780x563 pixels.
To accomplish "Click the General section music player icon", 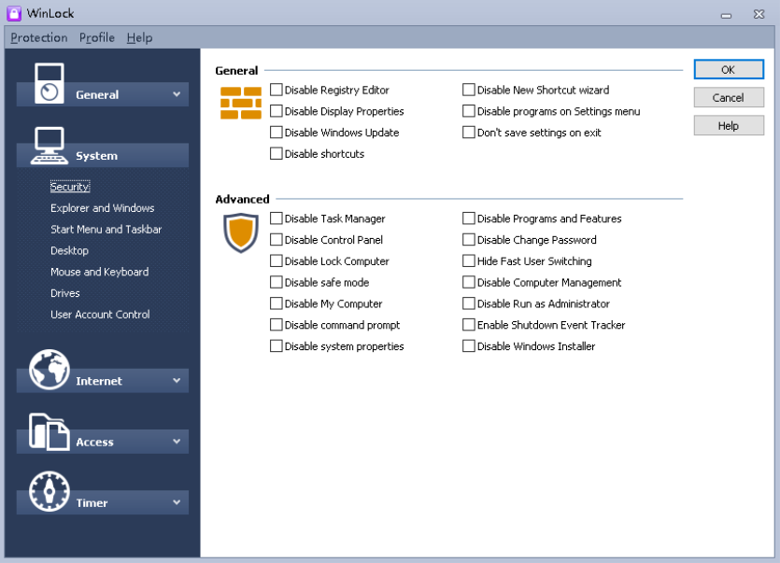I will [x=48, y=83].
